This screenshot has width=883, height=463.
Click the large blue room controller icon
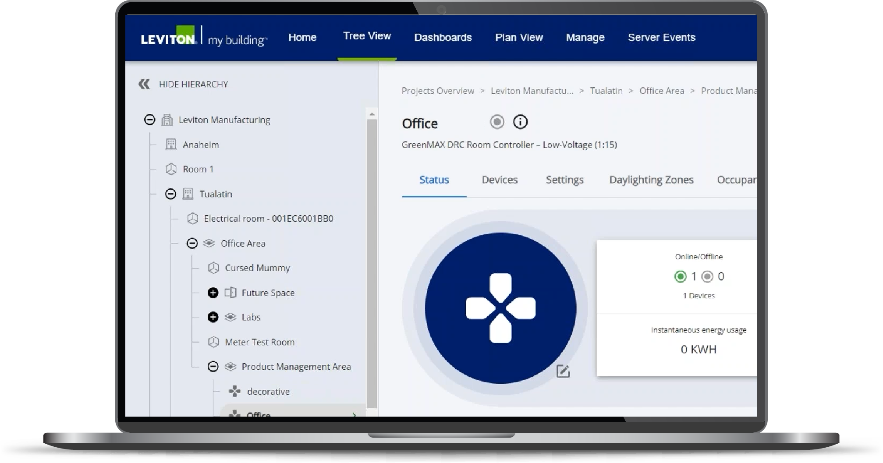[500, 308]
